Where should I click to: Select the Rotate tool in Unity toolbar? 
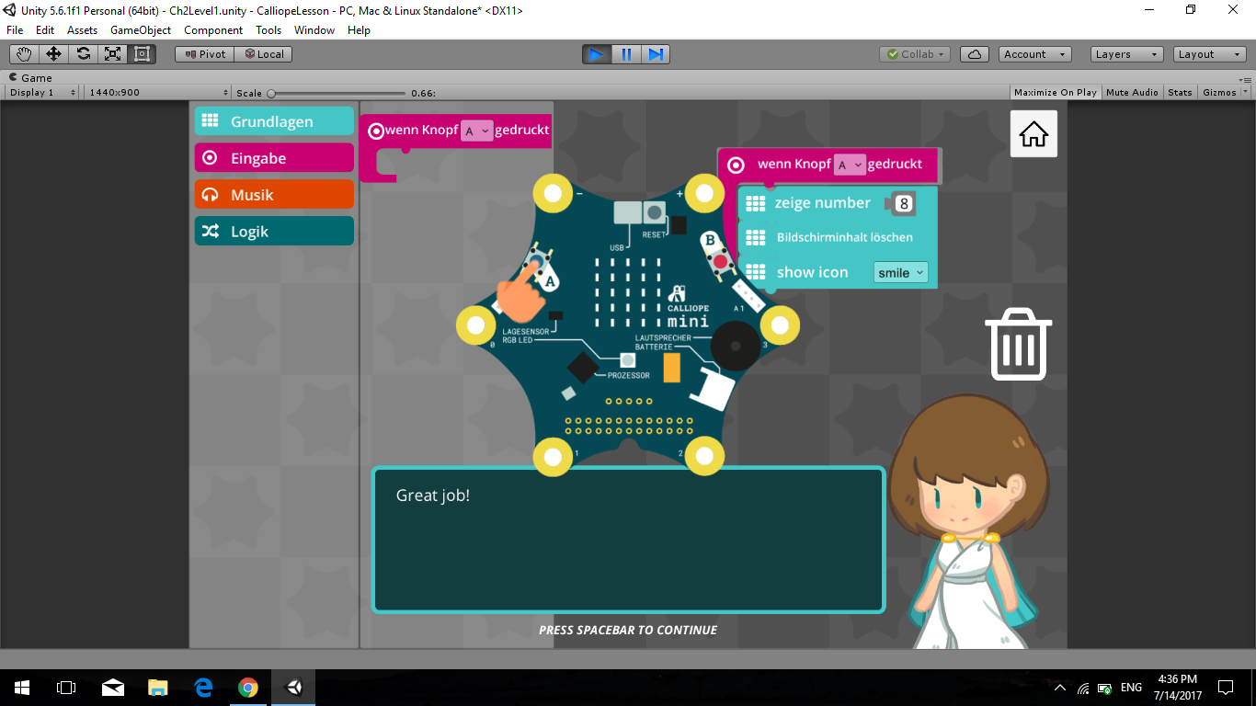[x=83, y=54]
